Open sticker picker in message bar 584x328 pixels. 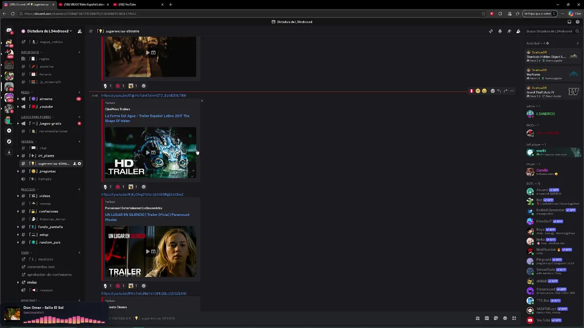click(x=495, y=318)
